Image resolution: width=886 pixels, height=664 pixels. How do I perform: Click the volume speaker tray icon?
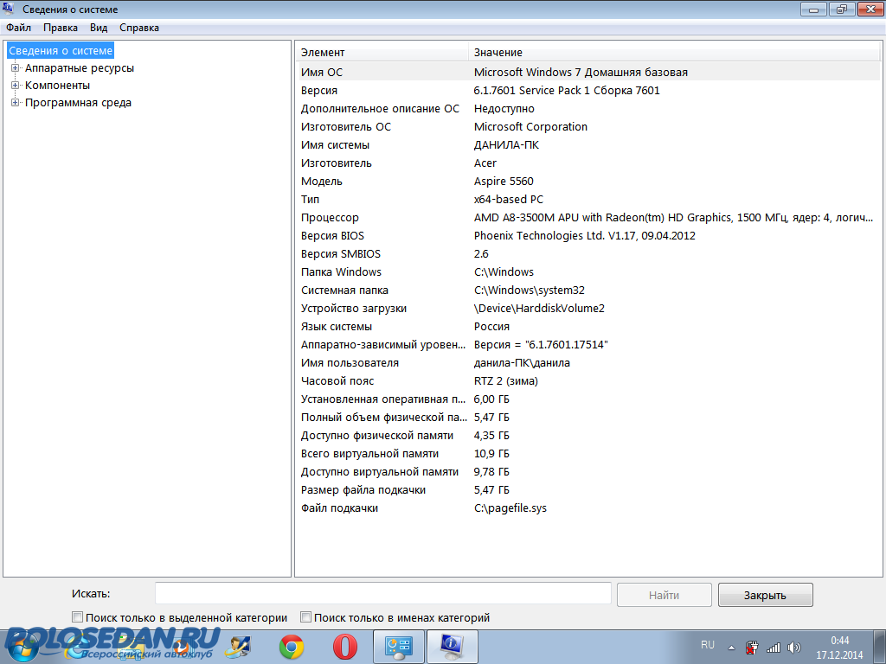(x=794, y=647)
